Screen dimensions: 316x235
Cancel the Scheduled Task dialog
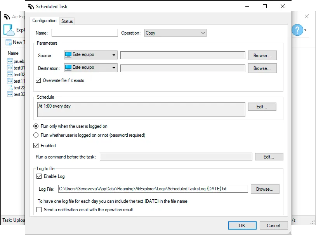pos(273,226)
